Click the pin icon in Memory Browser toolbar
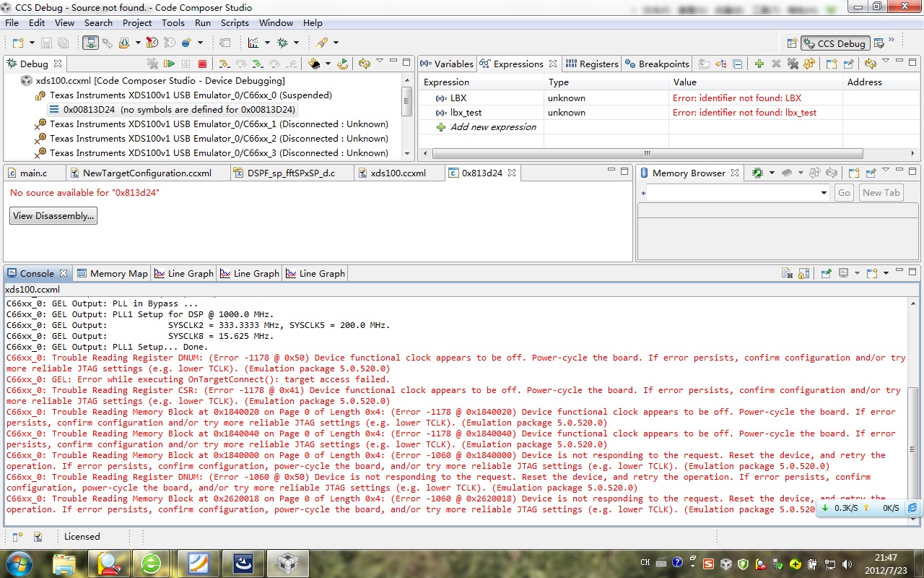Viewport: 924px width, 578px height. click(x=871, y=173)
